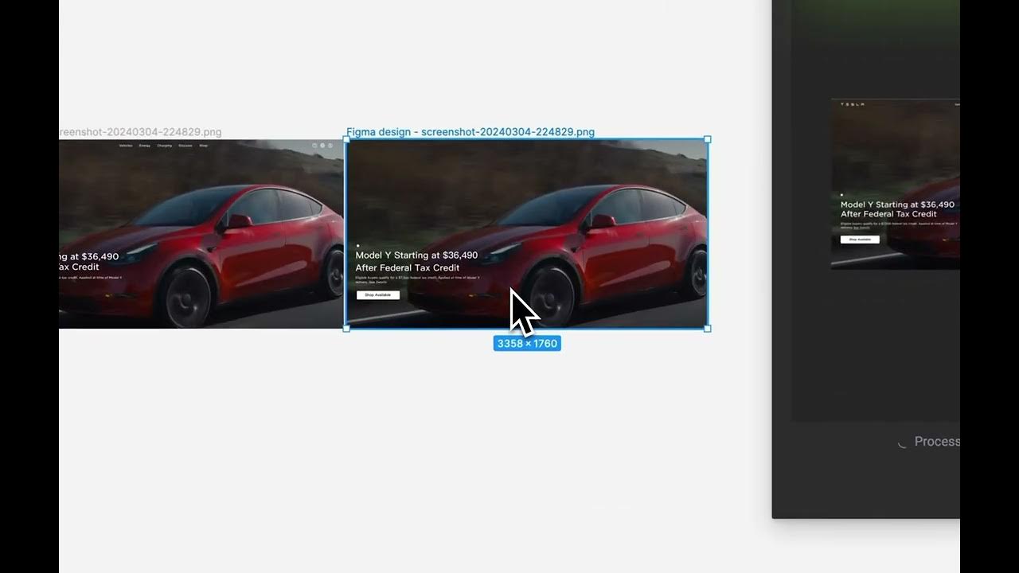The height and width of the screenshot is (573, 1019).
Task: Click the bottom-left resize handle of the selected frame
Action: pos(346,328)
